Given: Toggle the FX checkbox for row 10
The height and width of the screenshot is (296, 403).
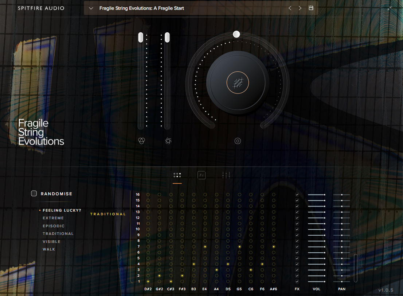Looking at the screenshot, I should (297, 229).
